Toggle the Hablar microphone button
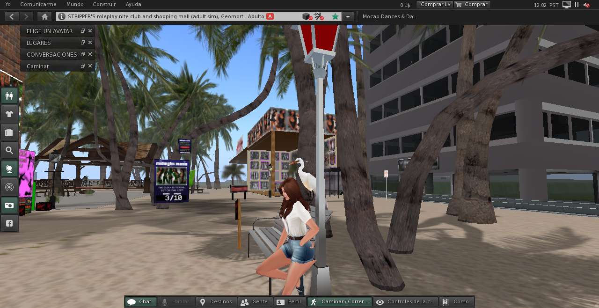Screen dimensions: 599x308 (176, 302)
